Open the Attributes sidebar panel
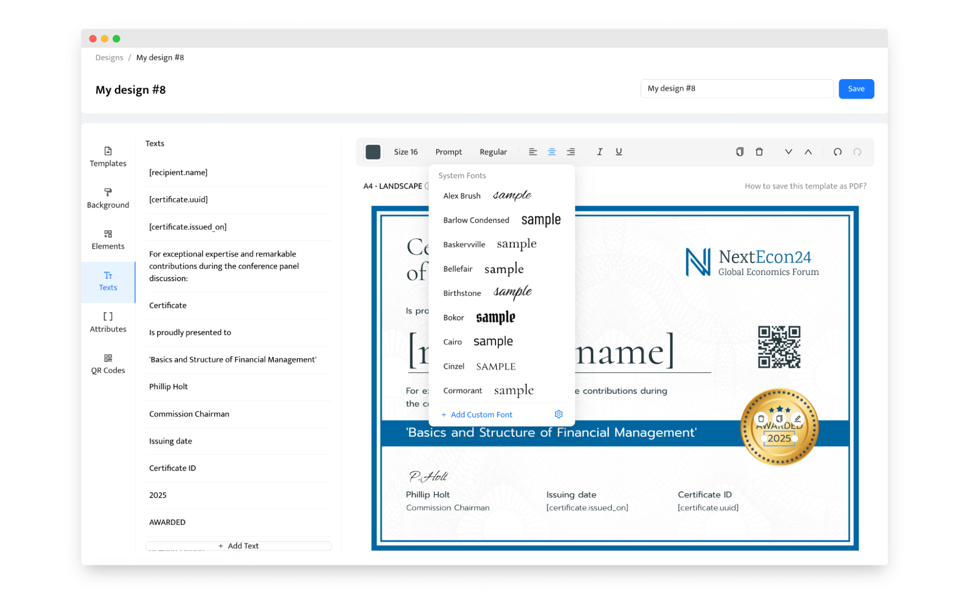 [x=108, y=322]
